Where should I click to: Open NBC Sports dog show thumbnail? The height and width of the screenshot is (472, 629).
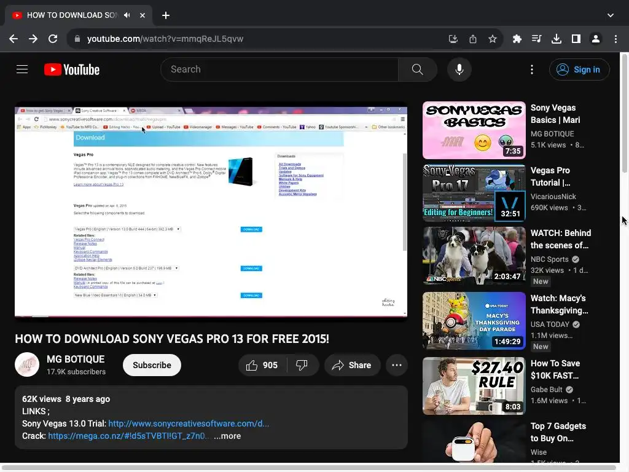[x=474, y=256]
